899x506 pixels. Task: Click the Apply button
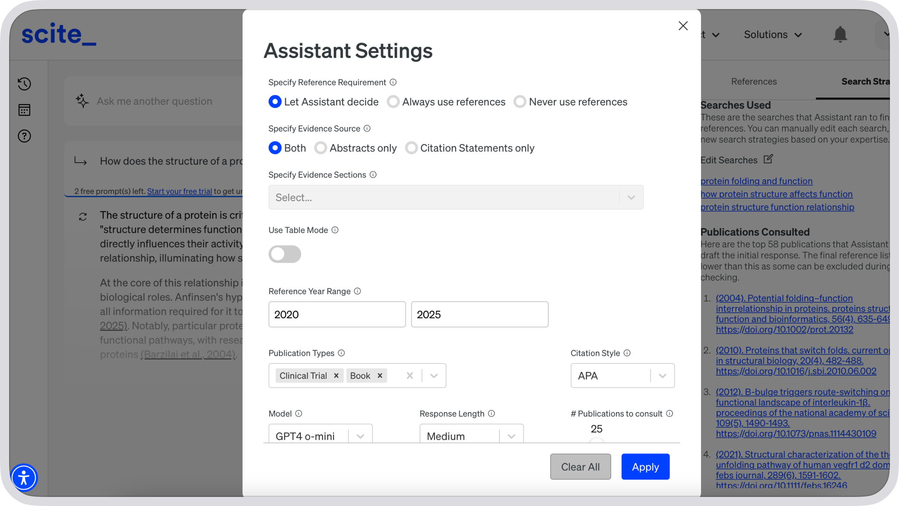[x=645, y=467]
